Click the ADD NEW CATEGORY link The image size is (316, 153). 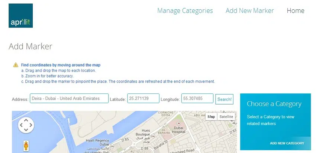coord(287,143)
